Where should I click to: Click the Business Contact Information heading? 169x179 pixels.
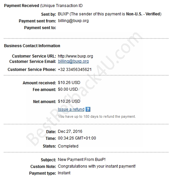(32, 46)
